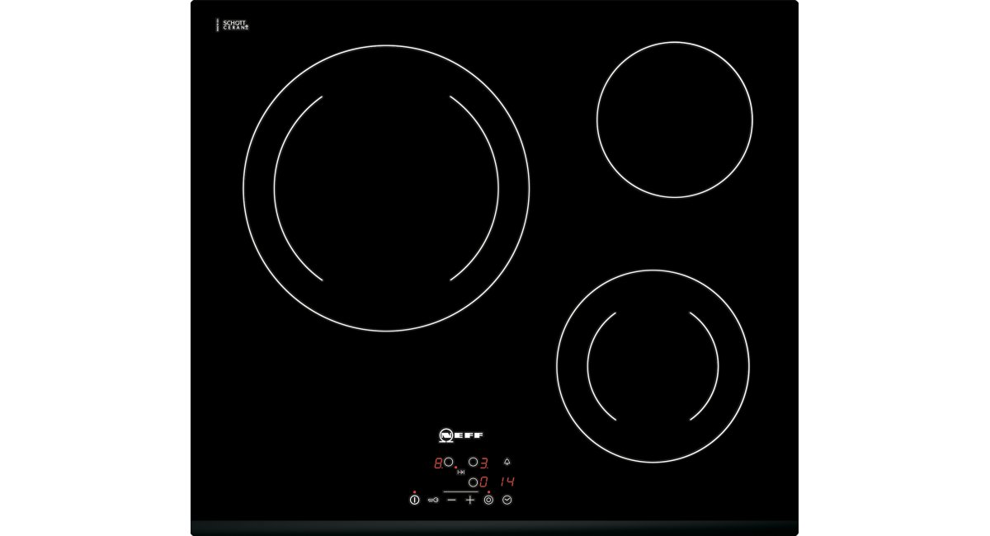The height and width of the screenshot is (536, 990).
Task: Click the lower-right dual-ring cooking zone
Action: click(x=653, y=365)
